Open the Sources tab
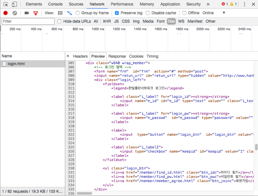Image resolution: width=258 pixels, height=196 pixels. pyautogui.click(x=76, y=4)
